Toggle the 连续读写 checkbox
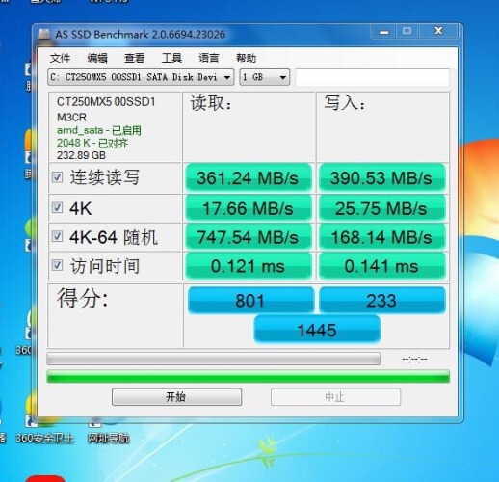The image size is (499, 482). pyautogui.click(x=57, y=177)
